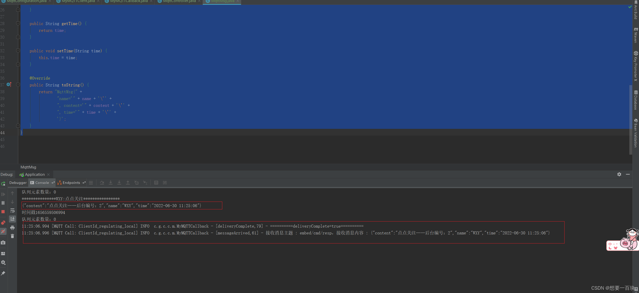Click the '时间戳1656559506994' console line
The image size is (639, 293).
point(44,212)
